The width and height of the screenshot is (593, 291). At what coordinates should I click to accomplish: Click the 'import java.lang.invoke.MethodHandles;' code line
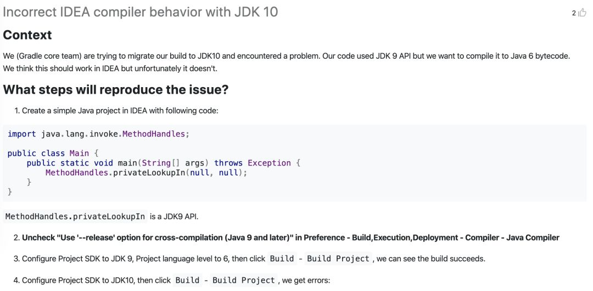click(98, 134)
